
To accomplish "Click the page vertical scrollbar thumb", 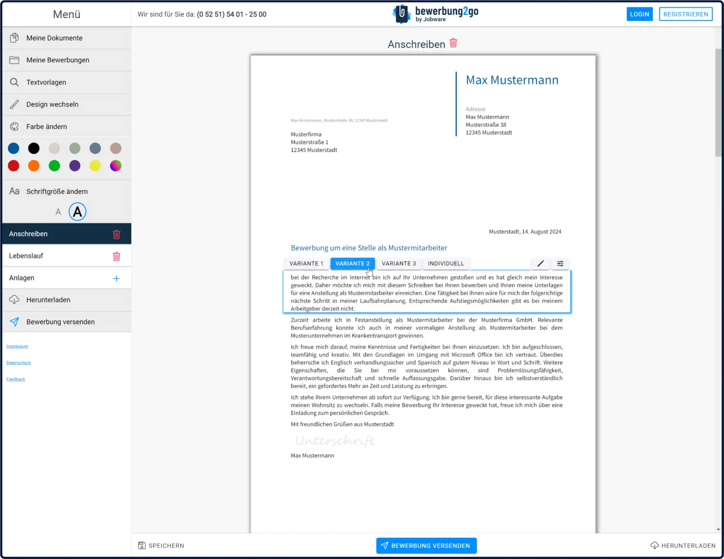I will (x=718, y=103).
